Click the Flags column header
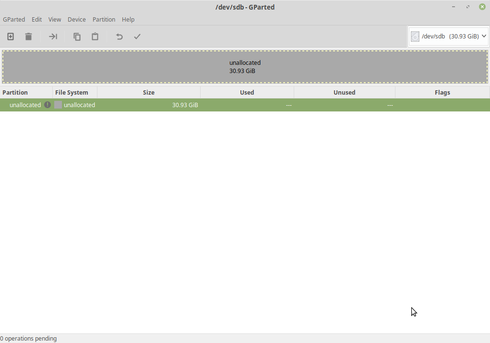Image resolution: width=490 pixels, height=343 pixels. tap(442, 93)
